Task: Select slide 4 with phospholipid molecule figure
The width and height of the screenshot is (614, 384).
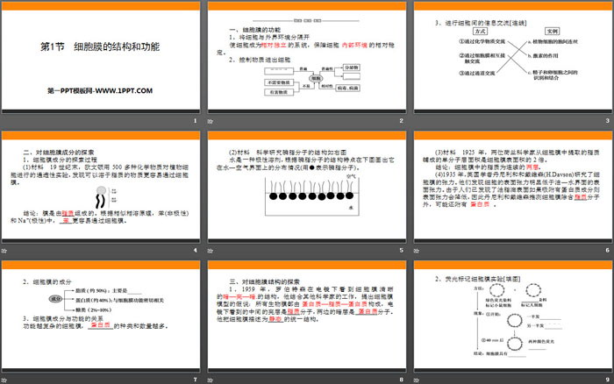Action: click(101, 187)
